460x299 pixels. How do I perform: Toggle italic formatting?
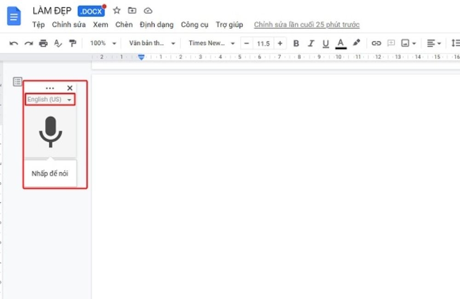(311, 43)
